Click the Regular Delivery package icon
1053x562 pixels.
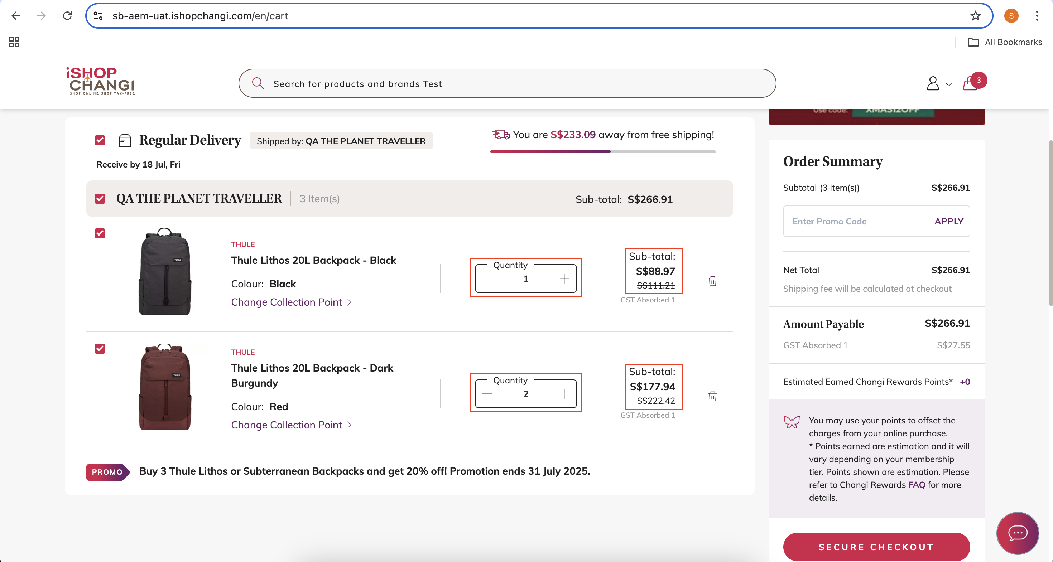click(x=125, y=140)
